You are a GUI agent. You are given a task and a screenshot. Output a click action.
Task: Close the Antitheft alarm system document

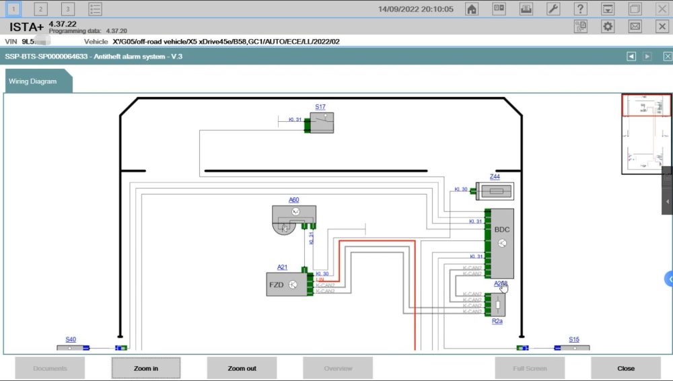[668, 57]
